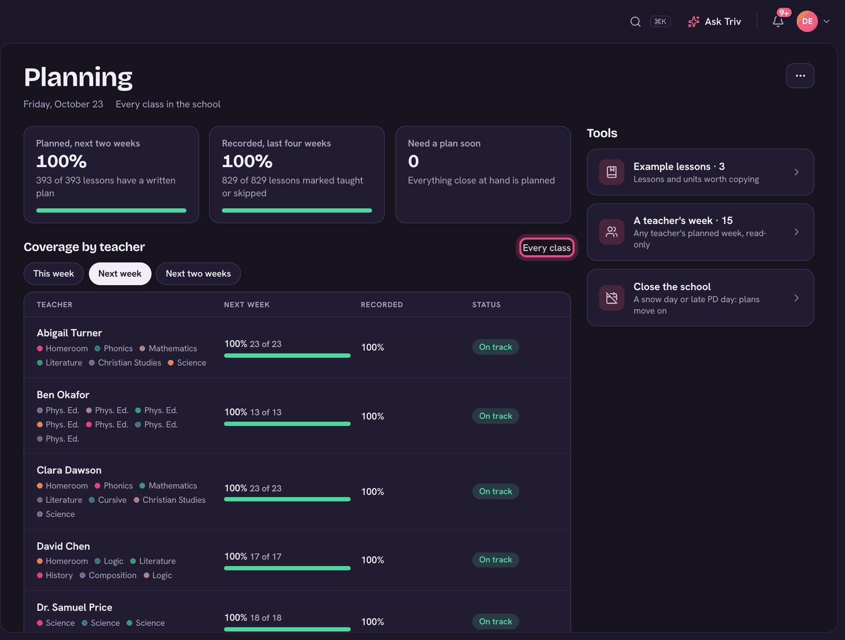Click Clara Dawson's On track status badge
Screen dimensions: 845x640
pyautogui.click(x=496, y=492)
